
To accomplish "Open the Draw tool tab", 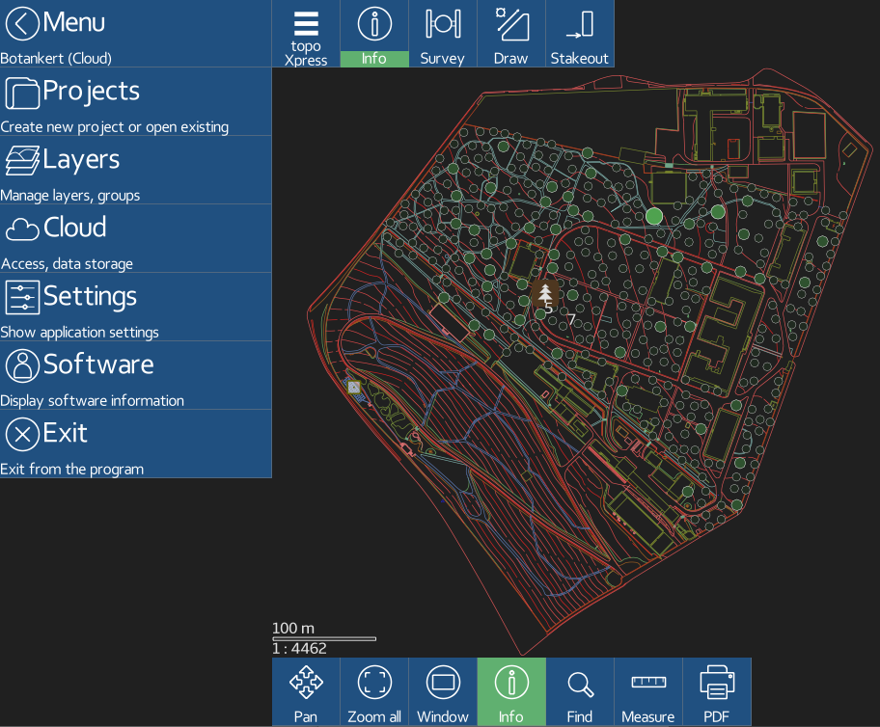I will point(511,34).
